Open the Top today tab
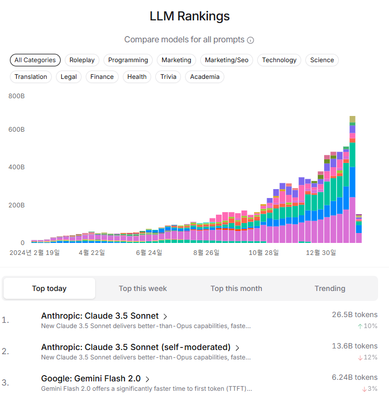 tap(49, 288)
